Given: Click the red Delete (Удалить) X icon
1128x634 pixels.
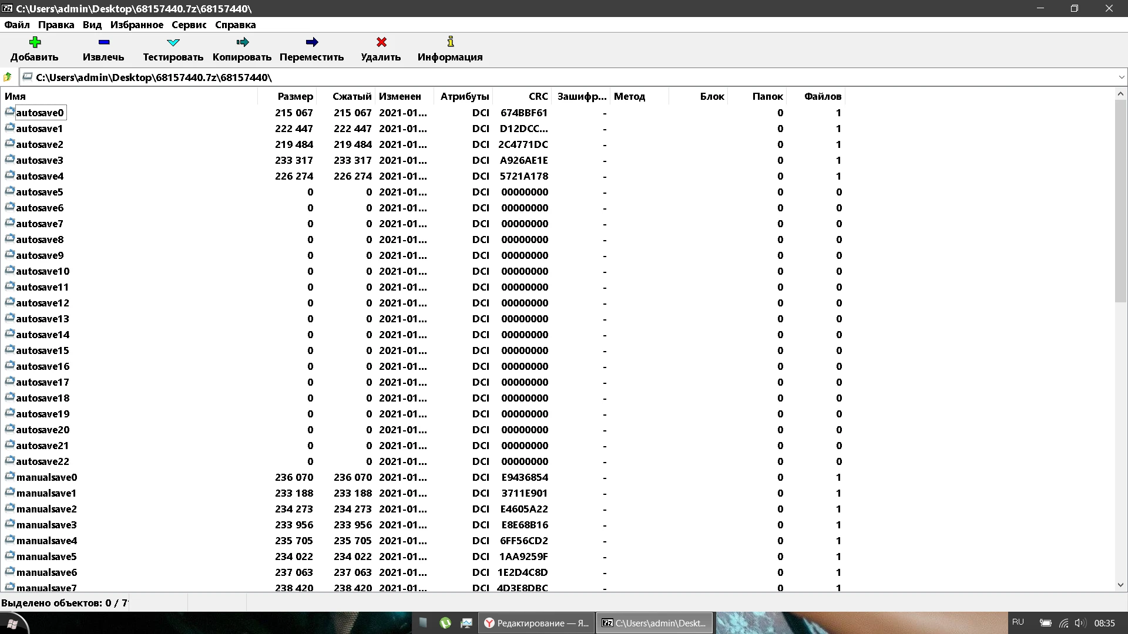Looking at the screenshot, I should 381,42.
